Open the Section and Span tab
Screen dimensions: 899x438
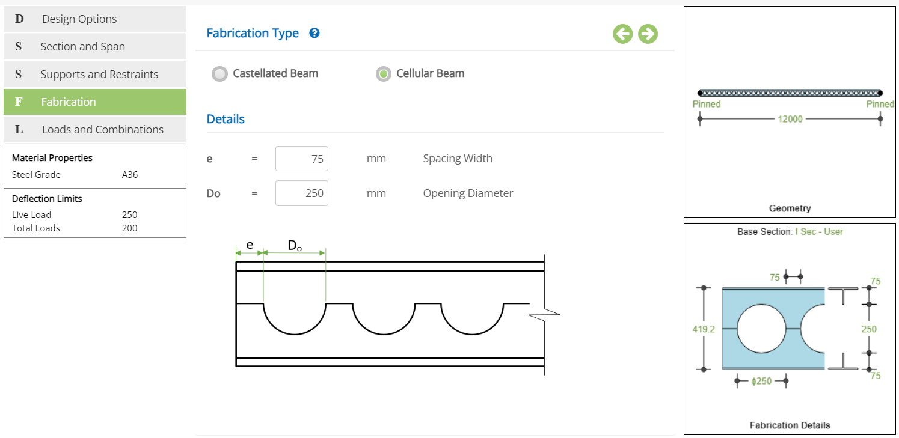83,47
